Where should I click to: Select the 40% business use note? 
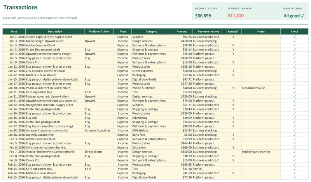pos(261,88)
